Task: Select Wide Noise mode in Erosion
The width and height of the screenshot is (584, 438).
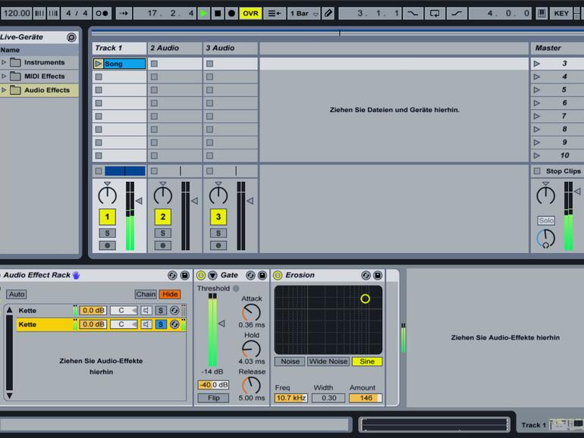Action: [328, 361]
